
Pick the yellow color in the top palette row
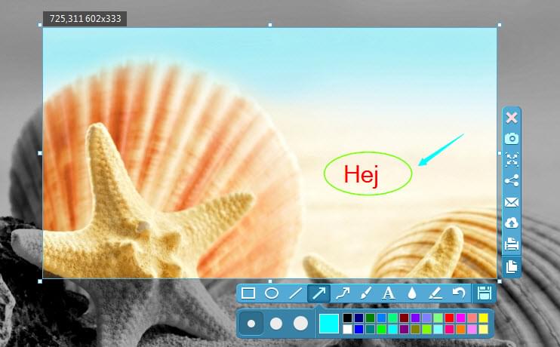pos(483,318)
